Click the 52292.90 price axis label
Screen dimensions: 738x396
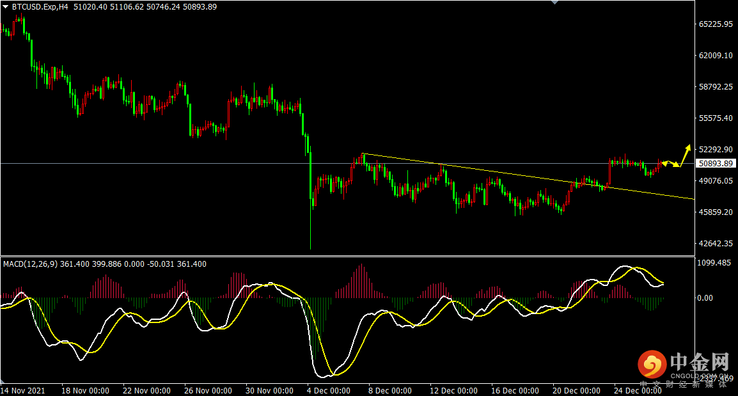716,149
